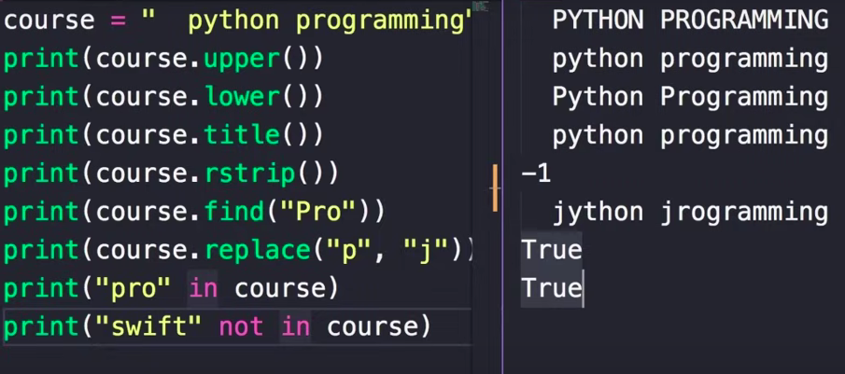The image size is (845, 374).
Task: Click the "Pro" string argument in find
Action: [319, 212]
